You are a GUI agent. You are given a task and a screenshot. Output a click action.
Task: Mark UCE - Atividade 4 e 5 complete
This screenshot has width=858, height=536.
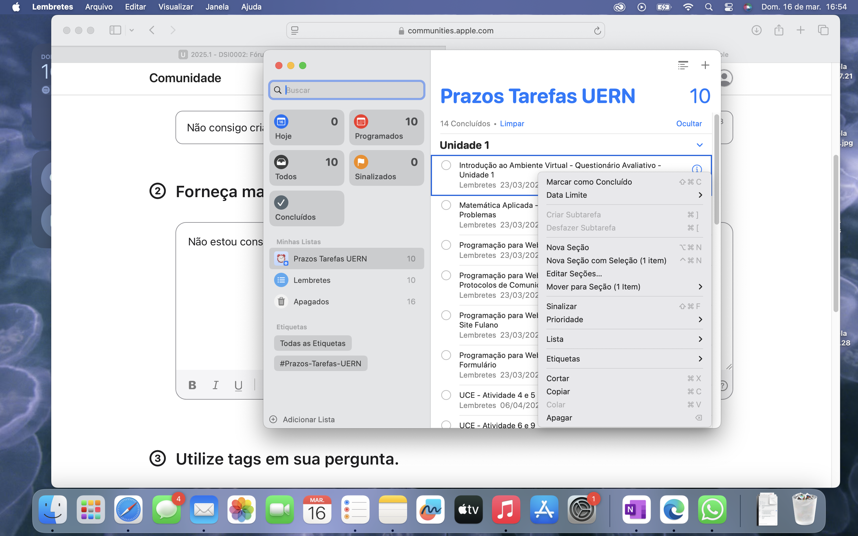click(x=446, y=395)
